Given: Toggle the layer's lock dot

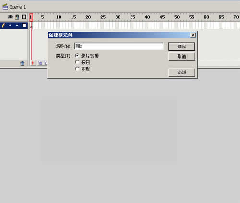Looking at the screenshot, I should [17, 25].
